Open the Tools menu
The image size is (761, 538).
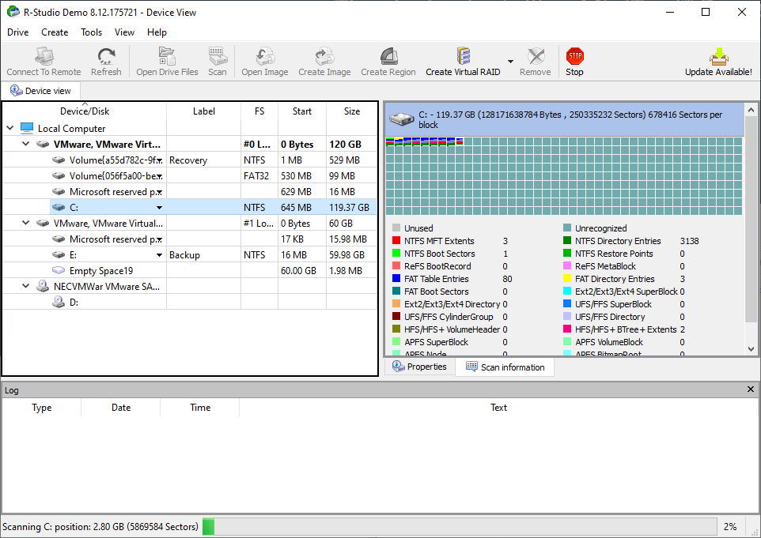pyautogui.click(x=91, y=32)
